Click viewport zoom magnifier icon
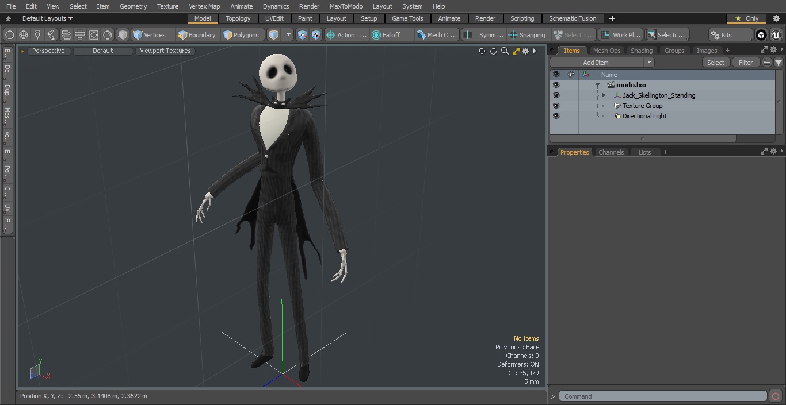The width and height of the screenshot is (786, 405). [505, 51]
